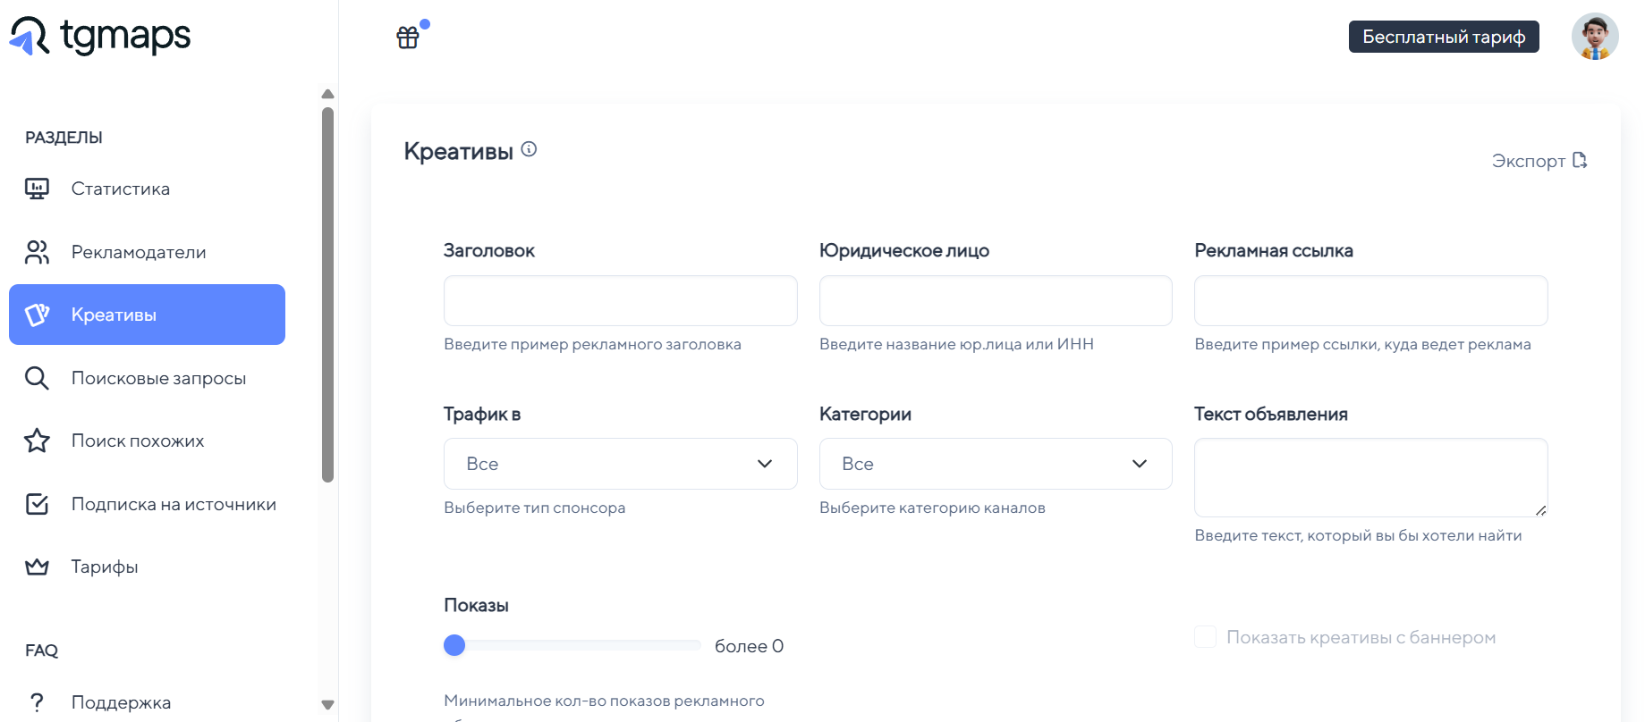Select Подписка на источники checkmark icon

[x=37, y=504]
